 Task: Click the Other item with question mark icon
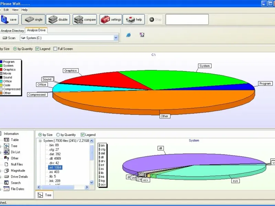pos(7,158)
